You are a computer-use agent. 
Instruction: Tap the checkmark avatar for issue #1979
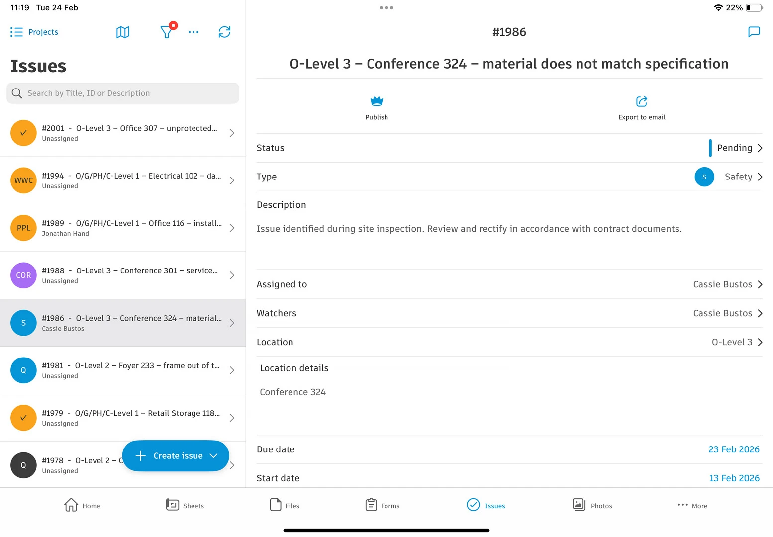click(x=23, y=418)
